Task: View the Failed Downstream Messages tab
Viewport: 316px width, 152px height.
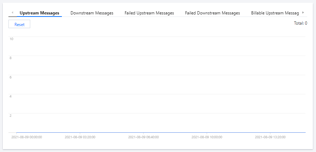Action: (x=212, y=13)
